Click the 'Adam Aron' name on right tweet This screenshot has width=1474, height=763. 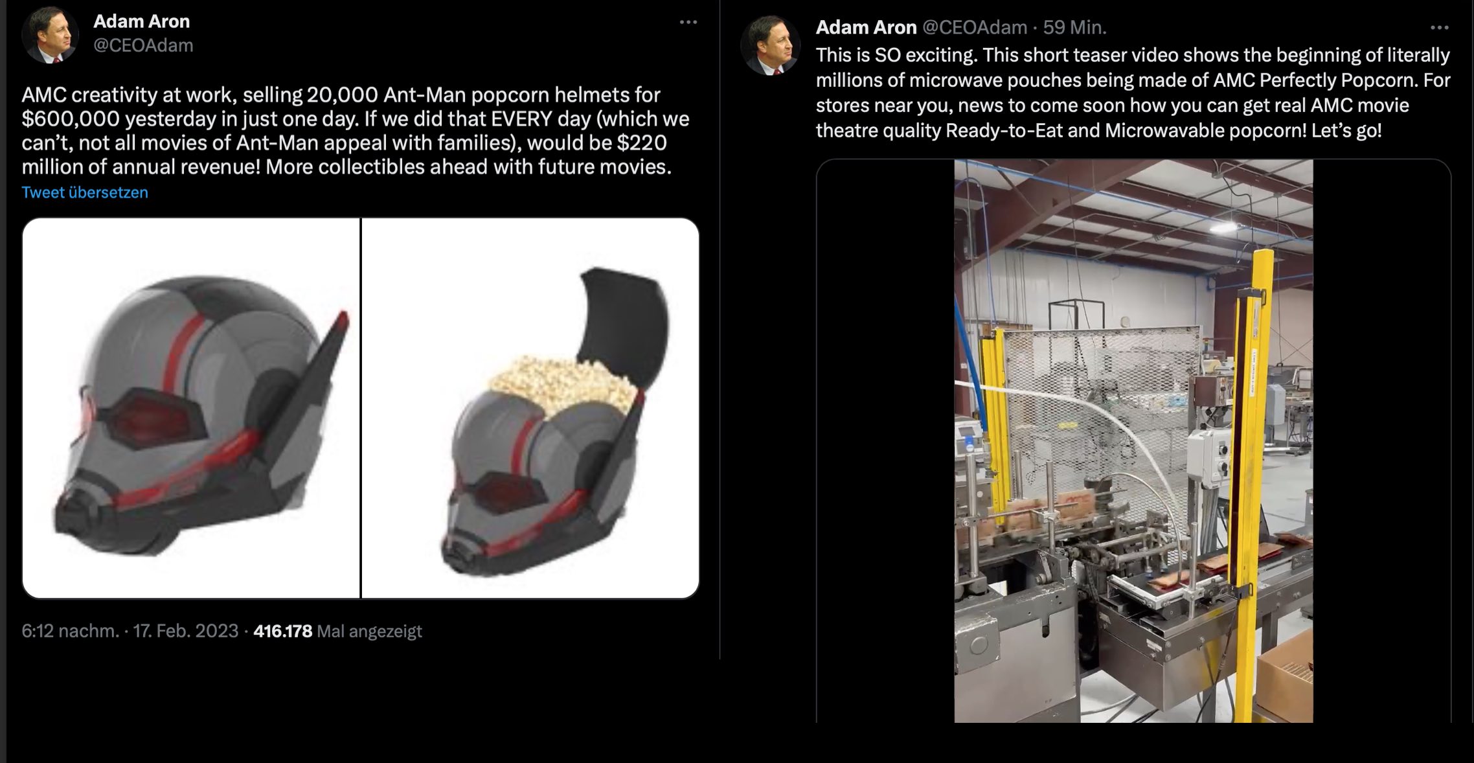click(866, 27)
